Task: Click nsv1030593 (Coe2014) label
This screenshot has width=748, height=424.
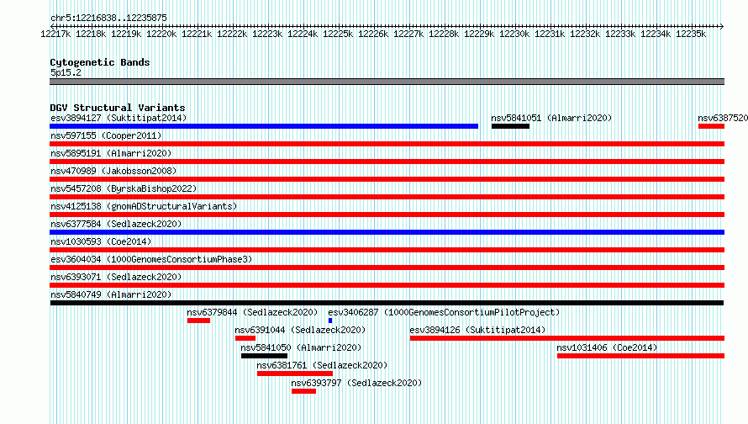Action: pos(101,241)
